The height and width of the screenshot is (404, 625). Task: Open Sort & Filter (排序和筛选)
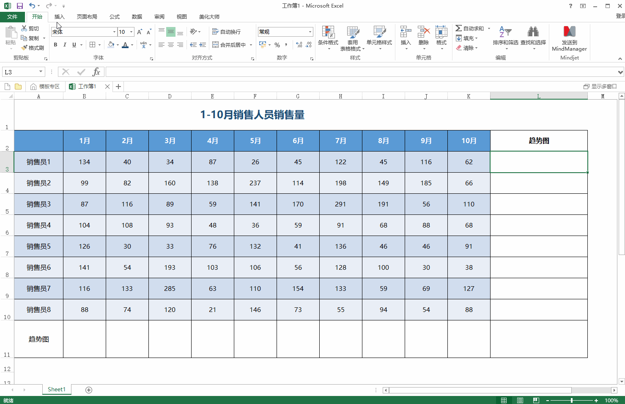(x=505, y=38)
